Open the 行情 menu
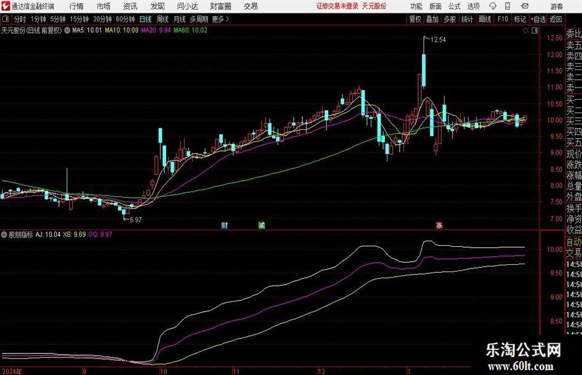This screenshot has width=582, height=375. [76, 6]
